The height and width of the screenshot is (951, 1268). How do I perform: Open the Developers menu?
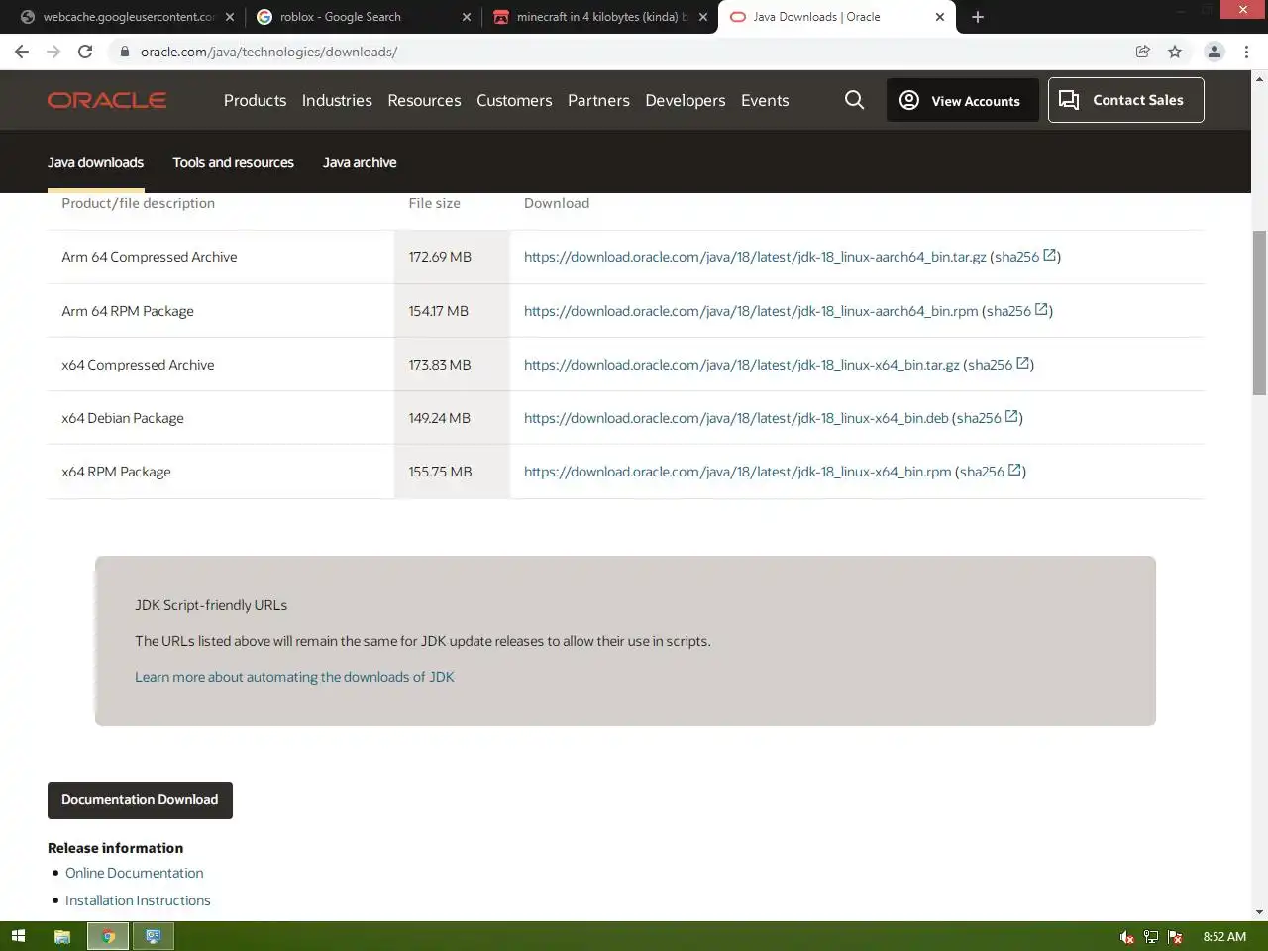685,100
